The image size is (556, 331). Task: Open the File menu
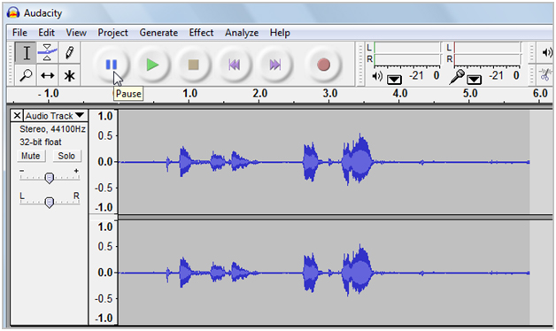coord(19,33)
